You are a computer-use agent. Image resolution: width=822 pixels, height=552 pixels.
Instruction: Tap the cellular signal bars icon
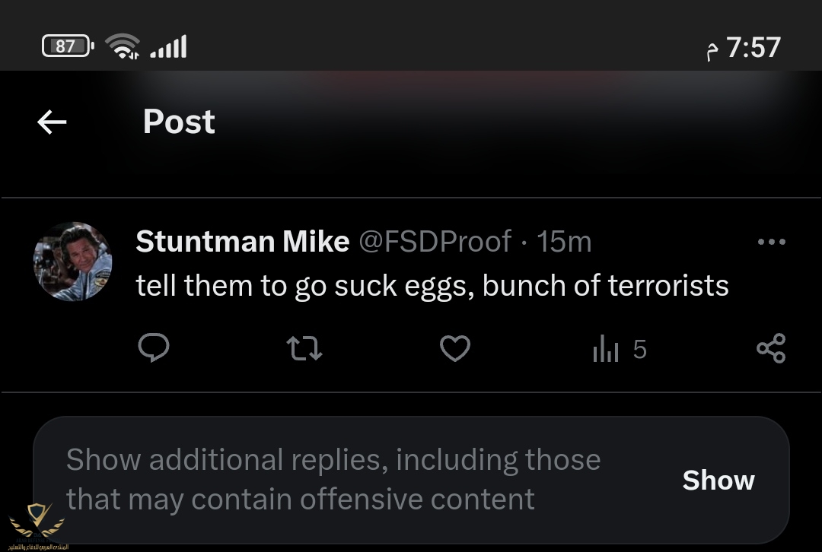[x=168, y=47]
